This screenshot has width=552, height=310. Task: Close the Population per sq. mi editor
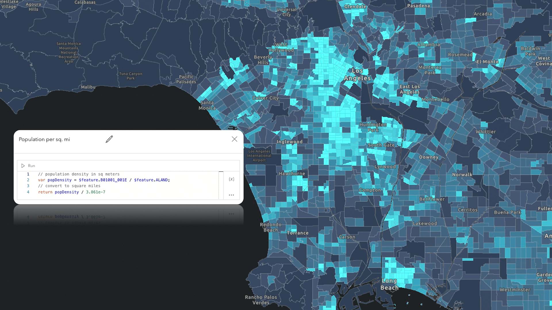tap(234, 139)
